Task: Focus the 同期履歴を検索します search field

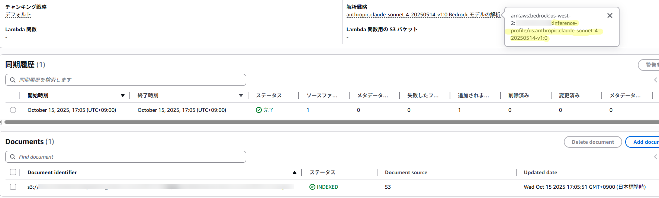Action: point(126,80)
